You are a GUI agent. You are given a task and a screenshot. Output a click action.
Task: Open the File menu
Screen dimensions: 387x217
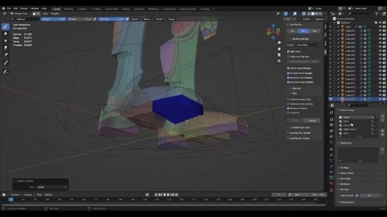tap(9, 8)
